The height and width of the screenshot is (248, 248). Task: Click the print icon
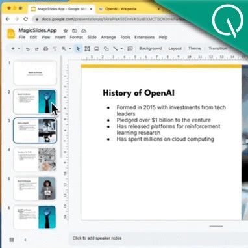click(x=46, y=49)
